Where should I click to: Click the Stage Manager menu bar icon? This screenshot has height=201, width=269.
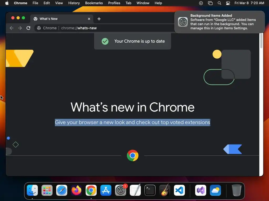210,3
